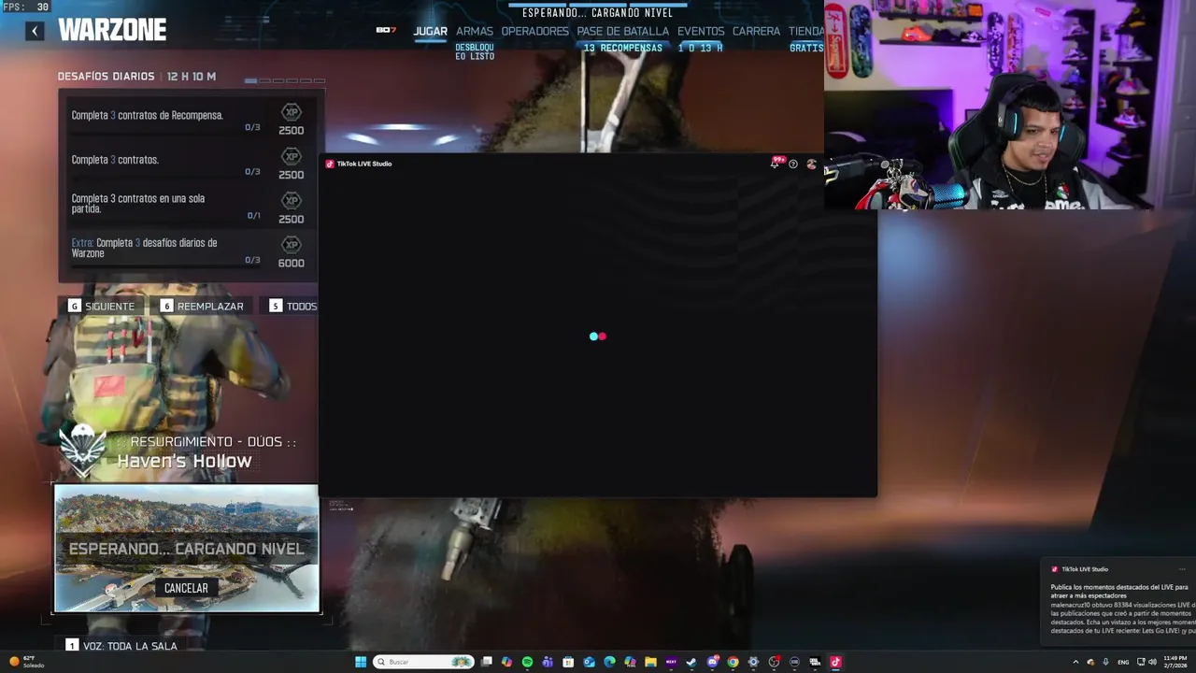
Task: Click the Haven's Hollow map thumbnail
Action: tap(186, 548)
